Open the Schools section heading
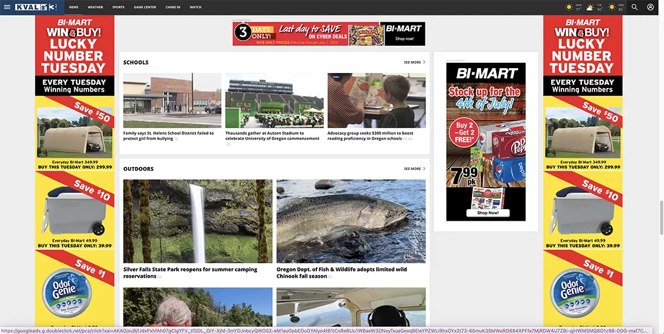664x334 pixels. (136, 62)
